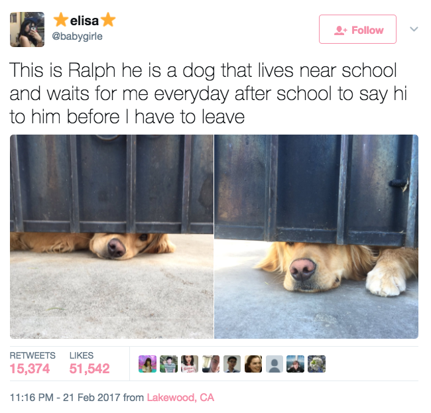Click first liker avatar with purple background

[x=148, y=364]
